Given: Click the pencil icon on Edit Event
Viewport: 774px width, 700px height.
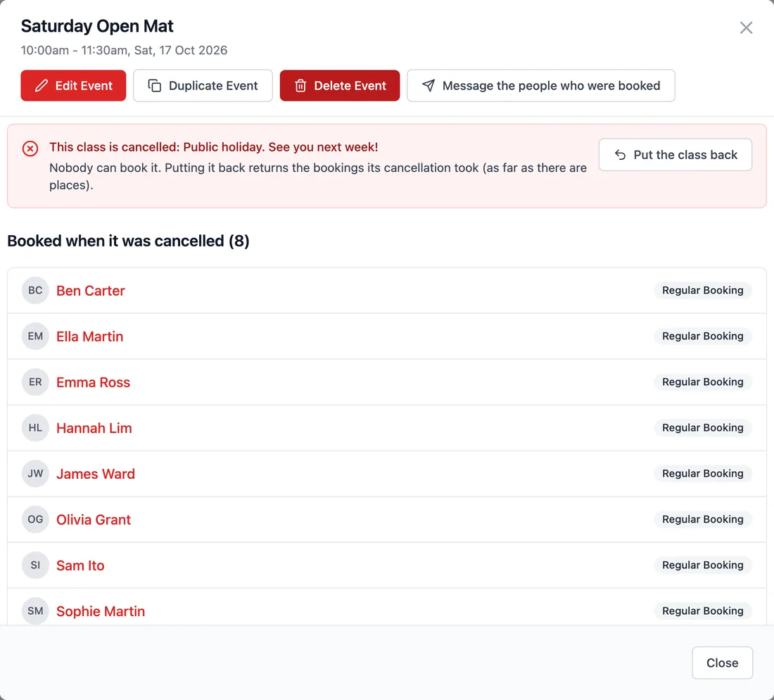Looking at the screenshot, I should click(x=42, y=85).
